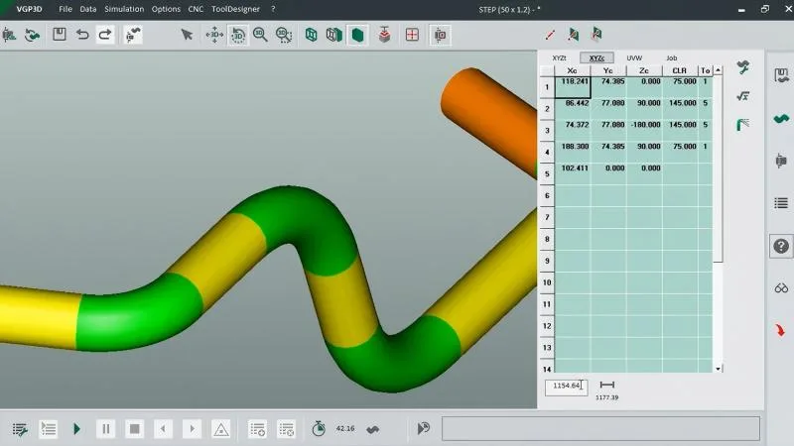Toggle the solid shaded view icon
Screen dimensions: 794x446
[x=358, y=35]
